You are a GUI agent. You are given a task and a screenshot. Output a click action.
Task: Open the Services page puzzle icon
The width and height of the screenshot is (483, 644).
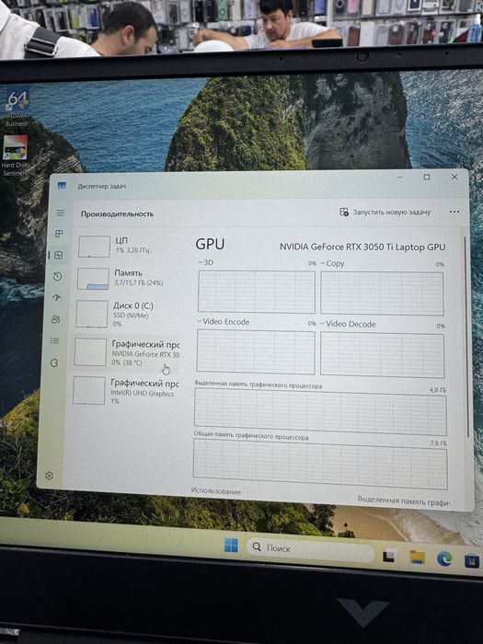pyautogui.click(x=54, y=362)
